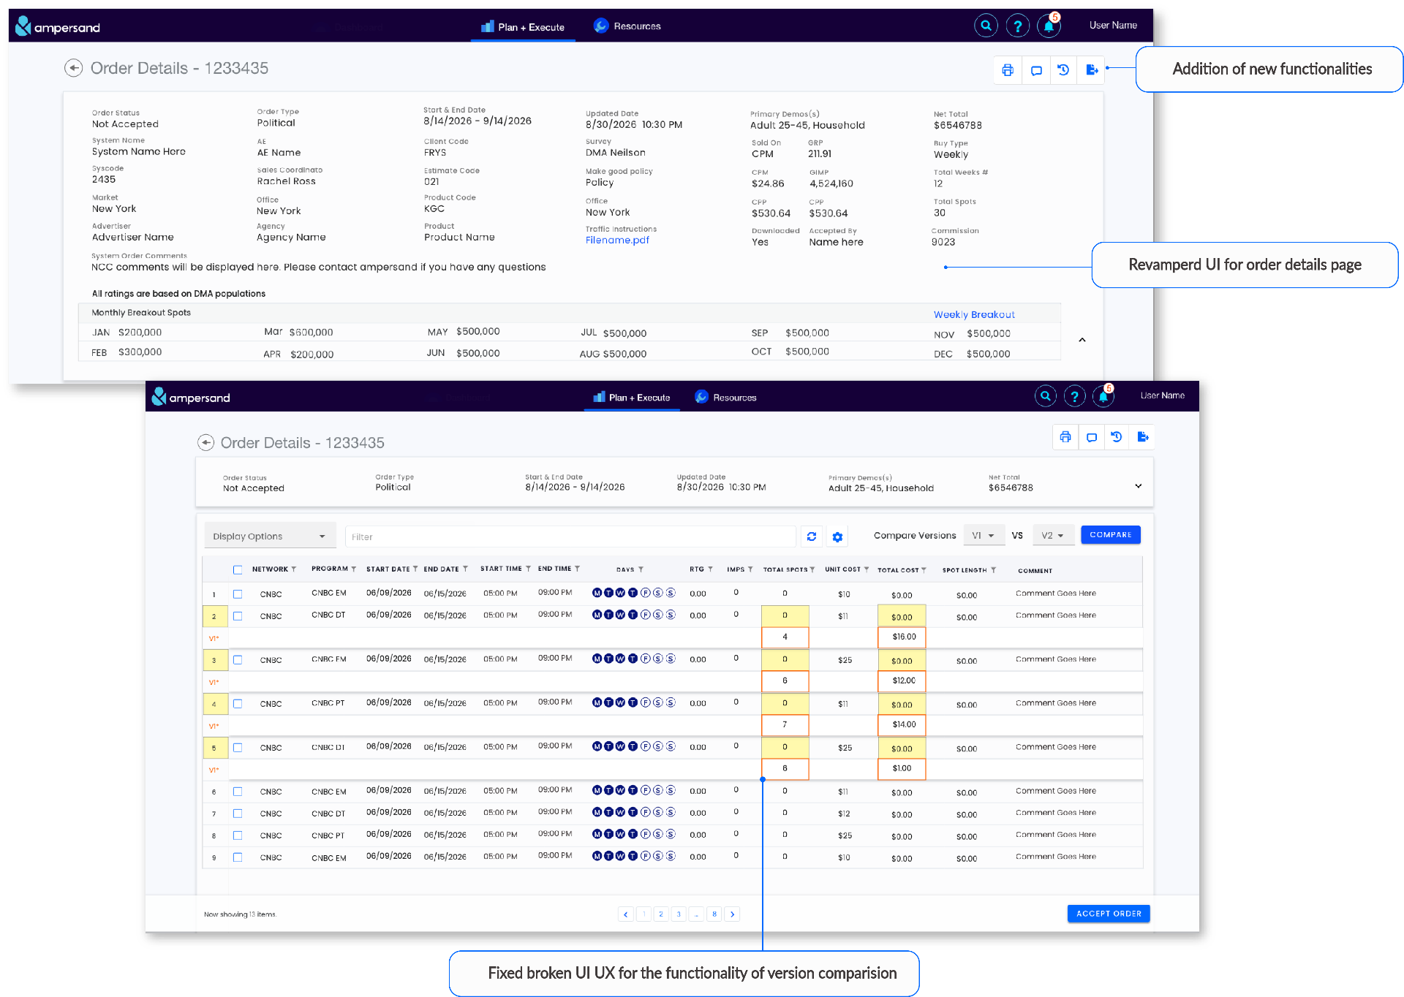Click filter icon on TOTAL COST column

coord(924,570)
